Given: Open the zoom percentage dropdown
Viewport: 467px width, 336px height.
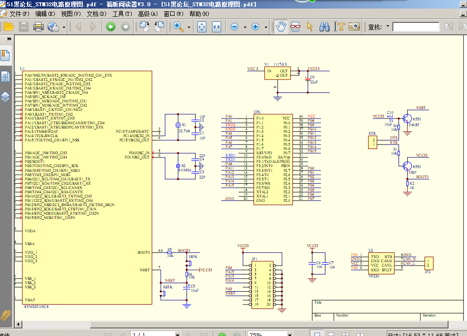Looking at the screenshot, I should (x=290, y=334).
